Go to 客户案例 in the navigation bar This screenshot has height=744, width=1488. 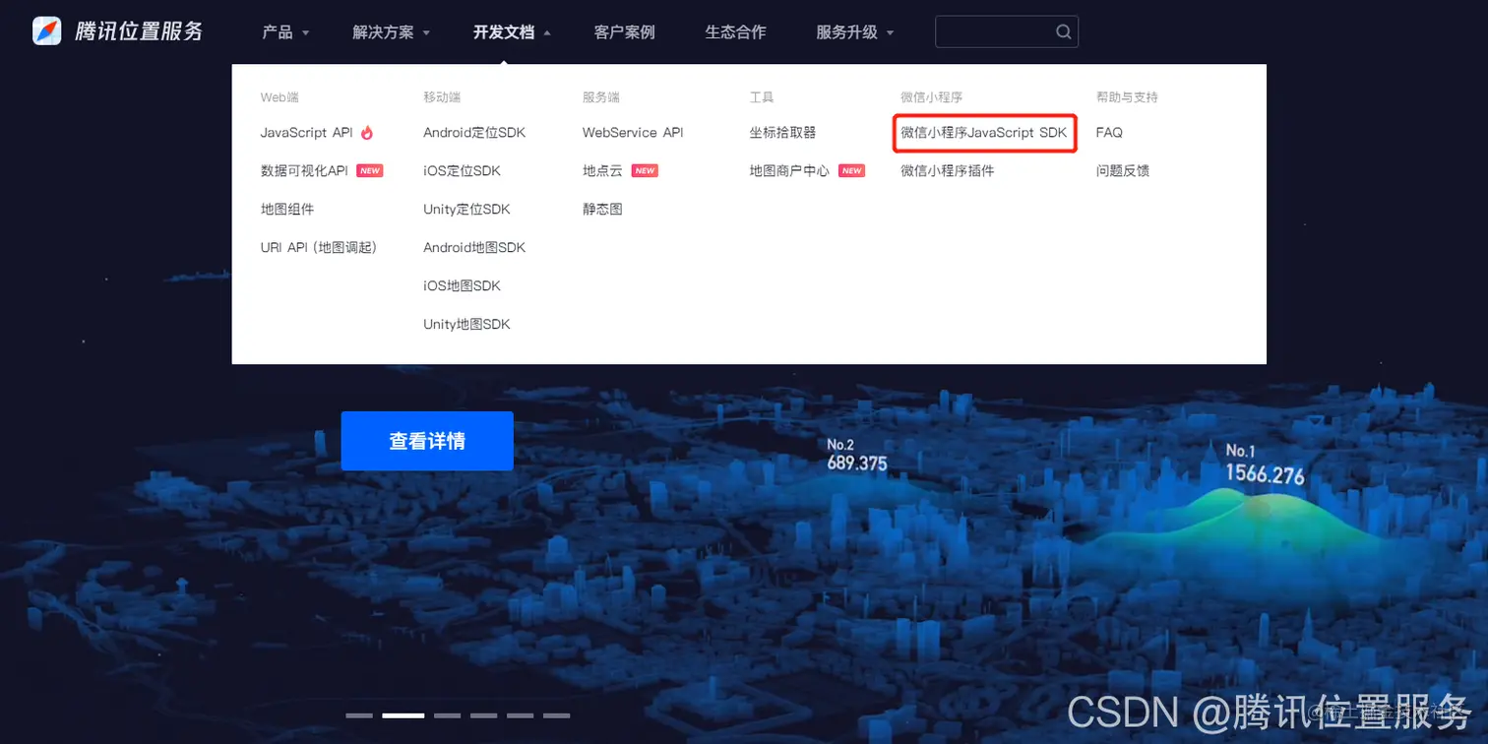(624, 31)
